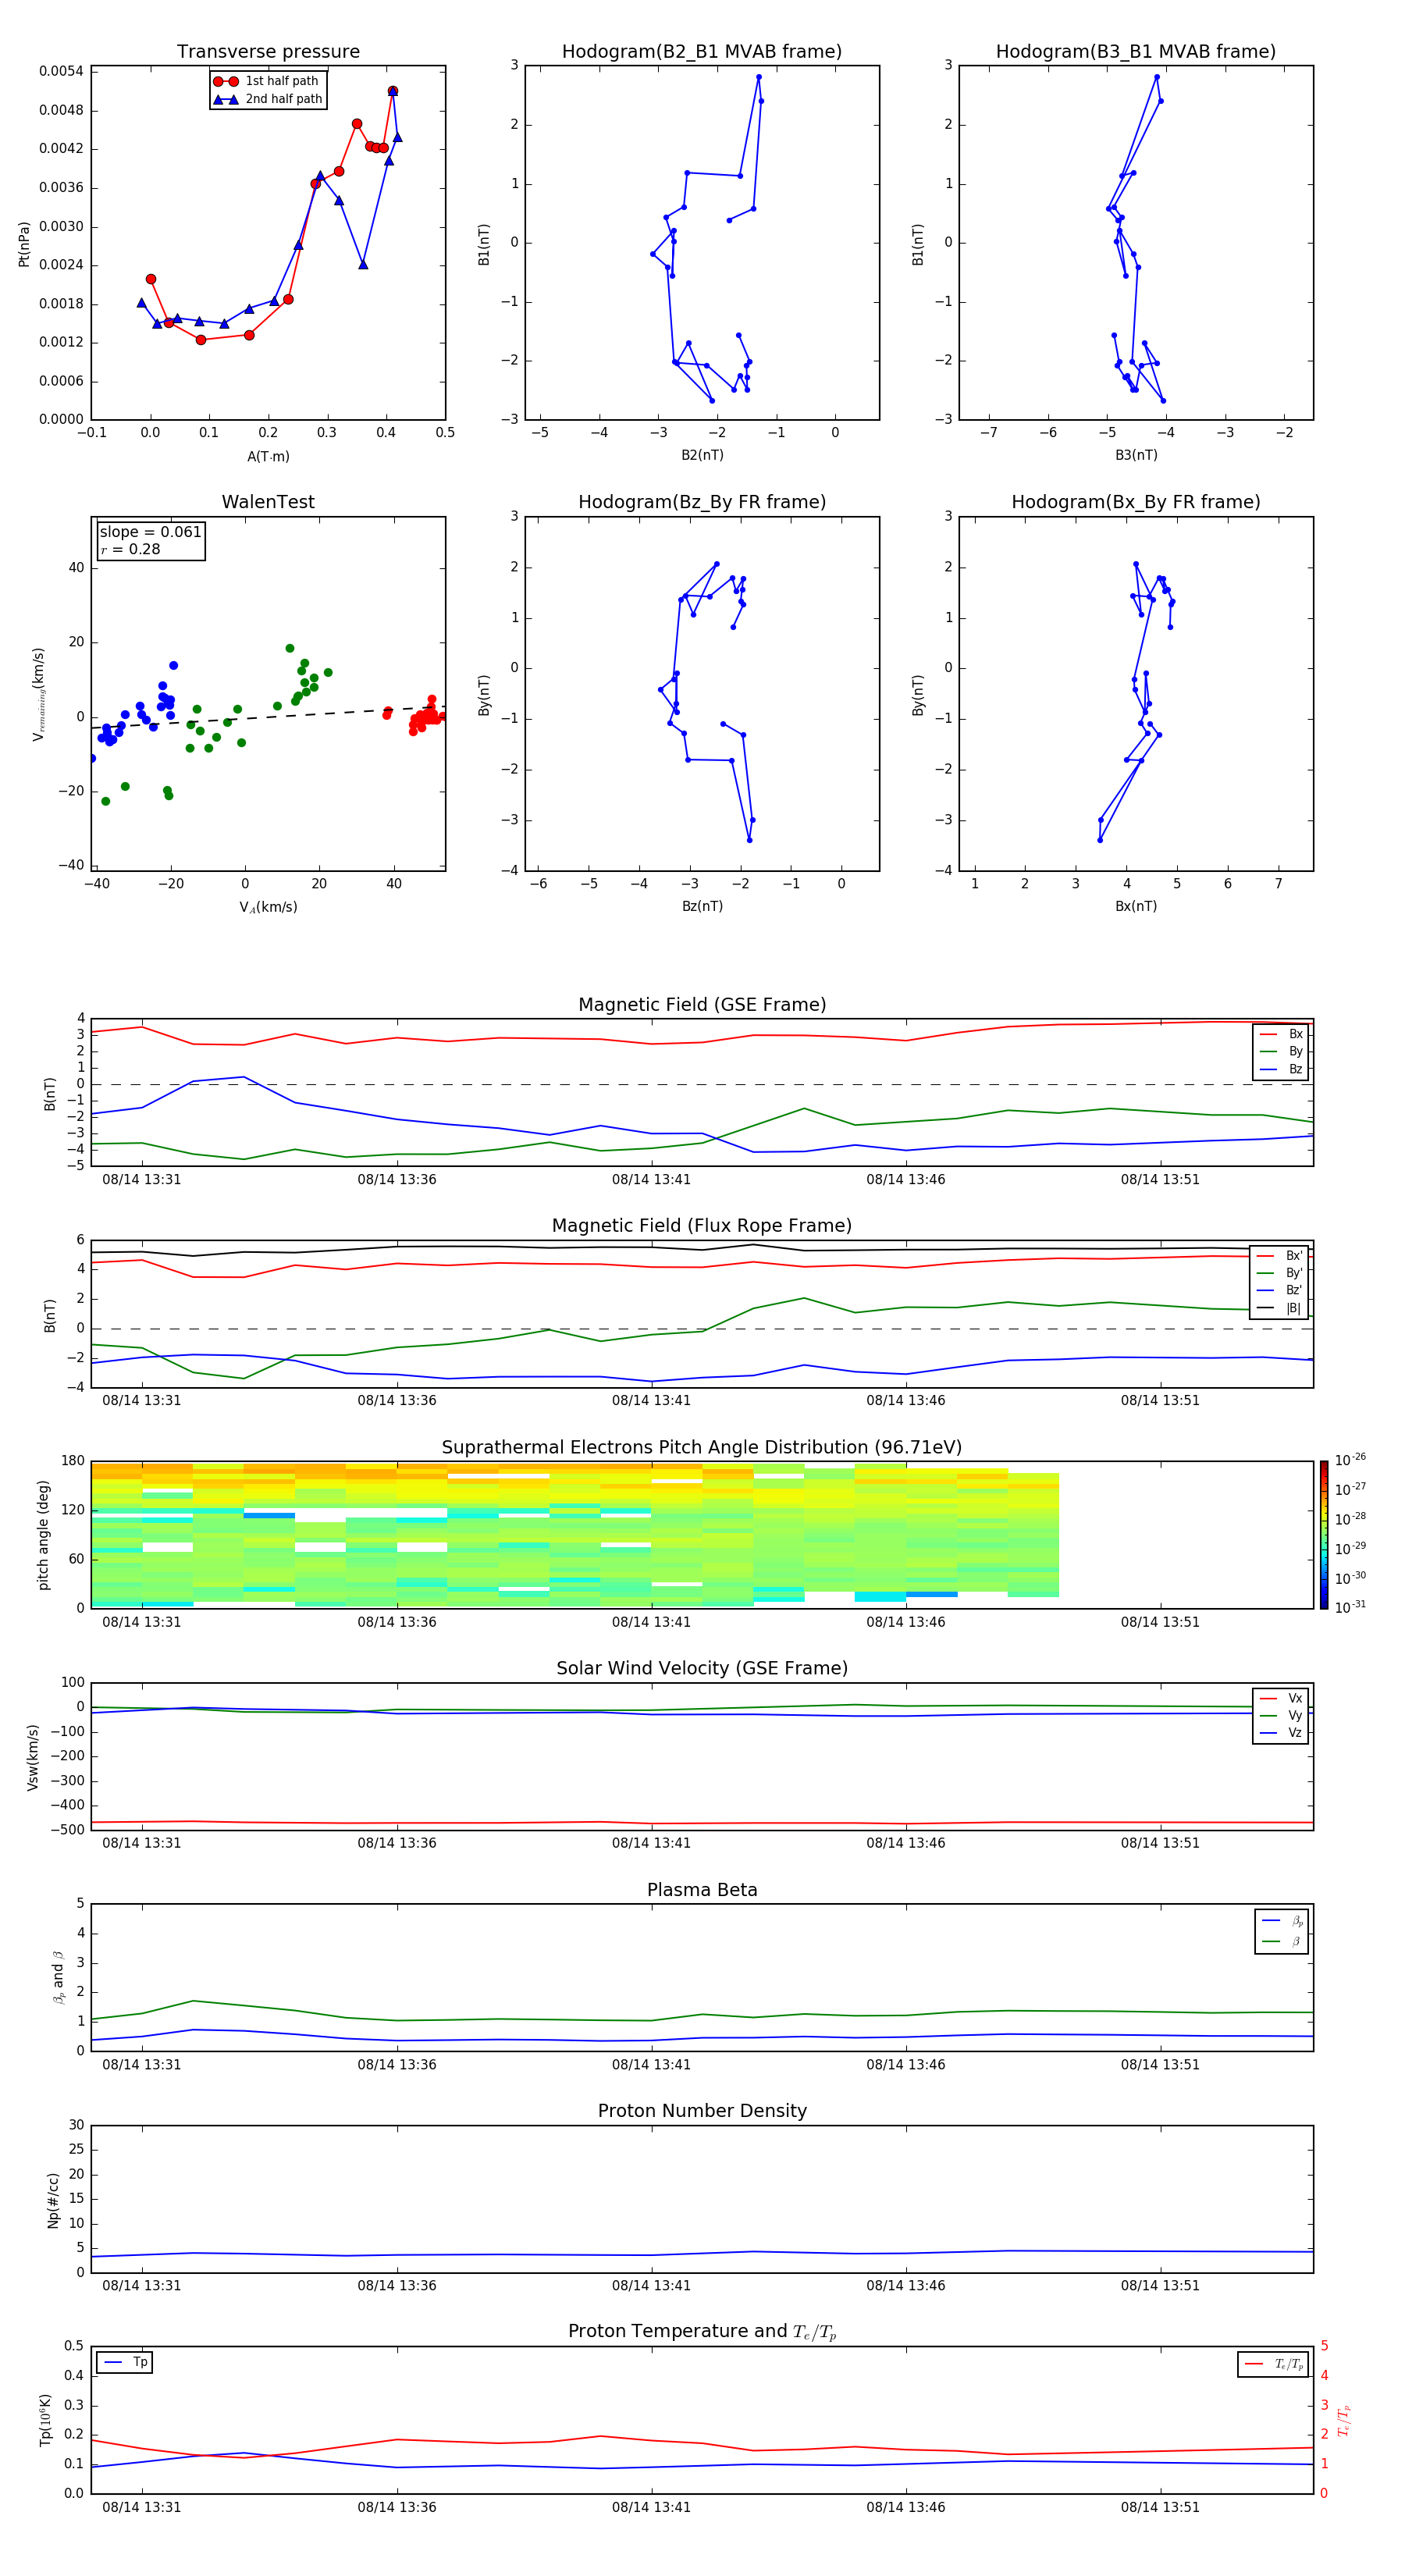Select the |B| entry in Flux Rope legend
The width and height of the screenshot is (1405, 2576).
[x=1280, y=1308]
